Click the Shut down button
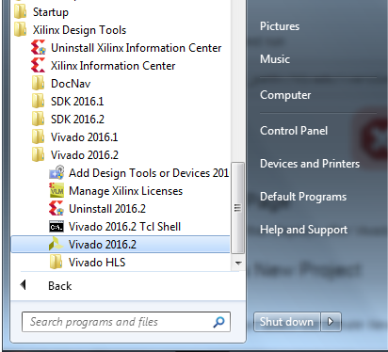This screenshot has width=388, height=352. point(286,322)
